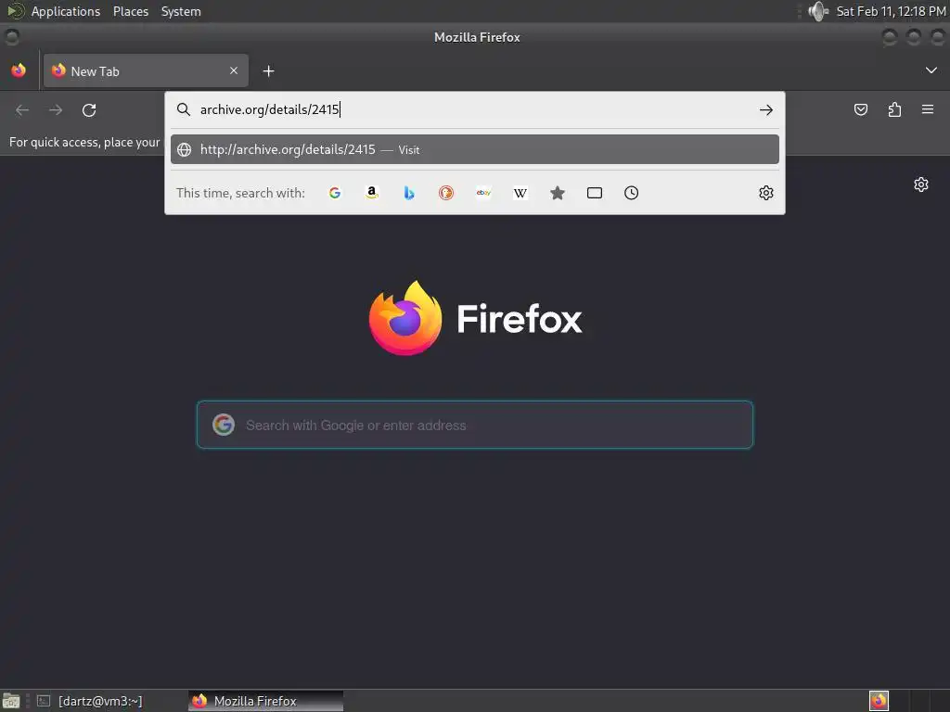Personalize new tab gear icon

tap(921, 184)
